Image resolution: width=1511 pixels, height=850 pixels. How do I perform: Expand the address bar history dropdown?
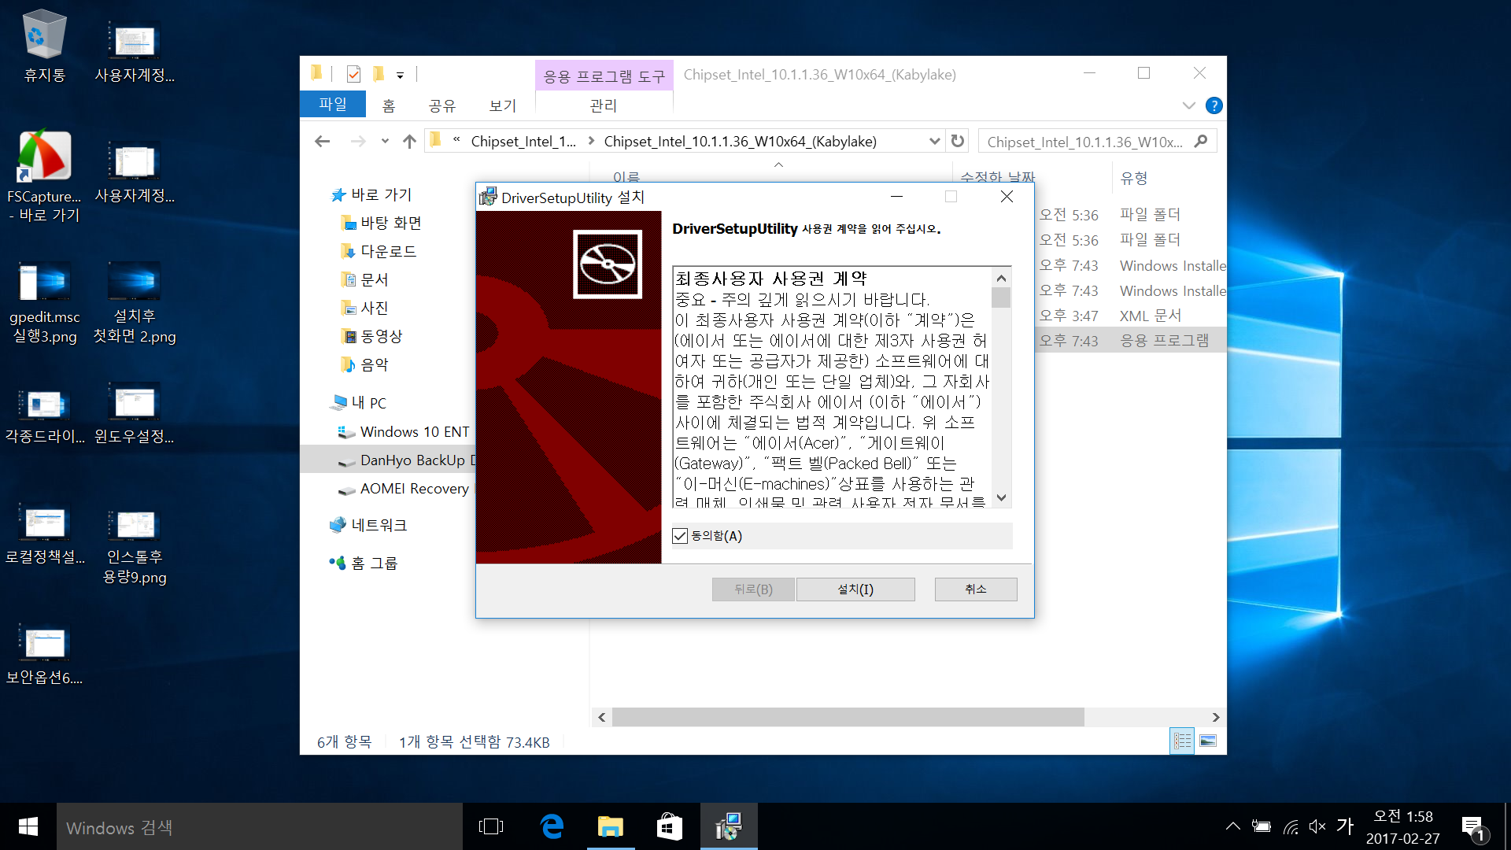(x=934, y=141)
